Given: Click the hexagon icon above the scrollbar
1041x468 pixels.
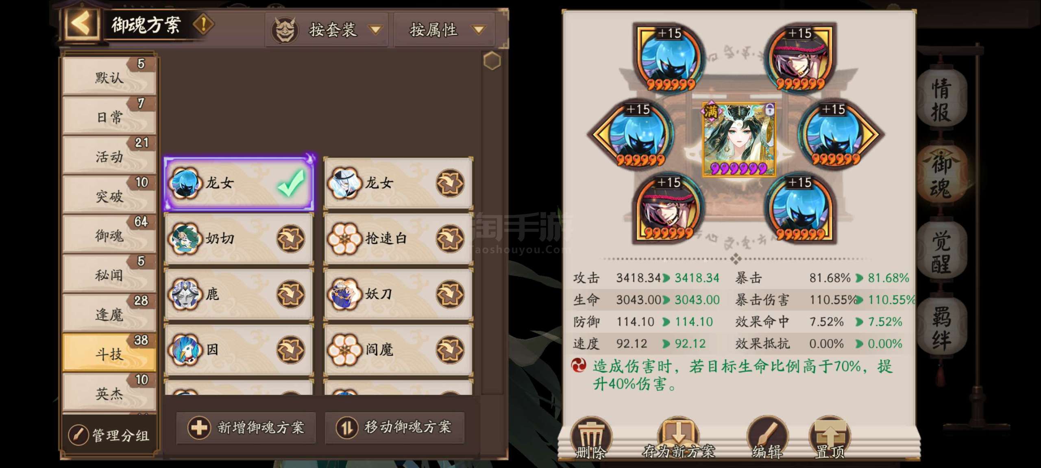Looking at the screenshot, I should coord(492,61).
